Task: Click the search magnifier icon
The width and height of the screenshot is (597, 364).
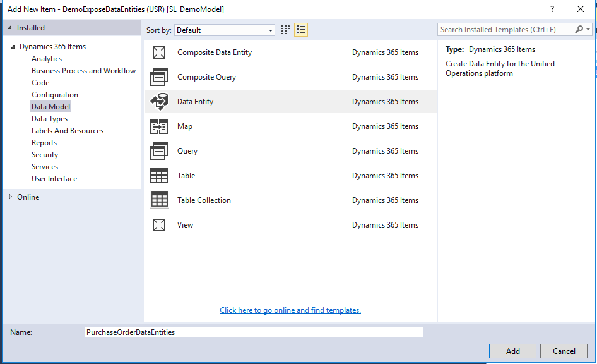Action: 579,29
